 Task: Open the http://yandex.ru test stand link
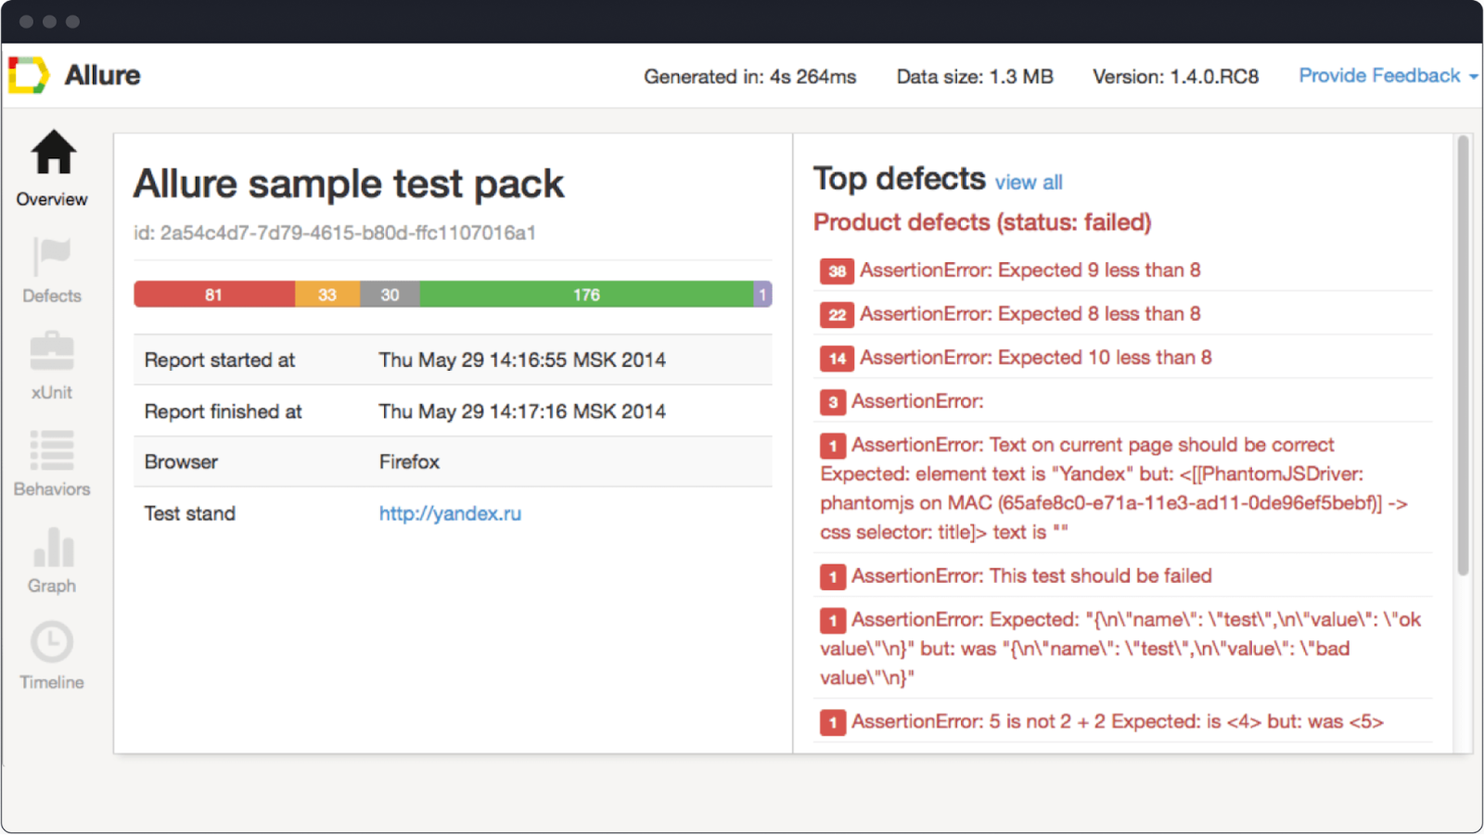coord(450,513)
